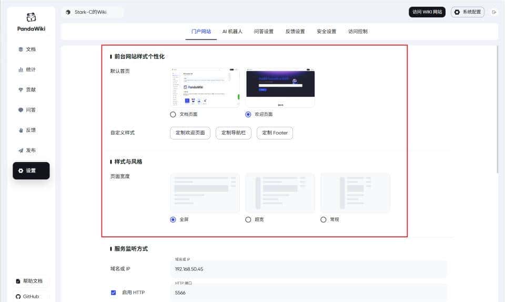Select the 文档页面 radio button

(173, 114)
